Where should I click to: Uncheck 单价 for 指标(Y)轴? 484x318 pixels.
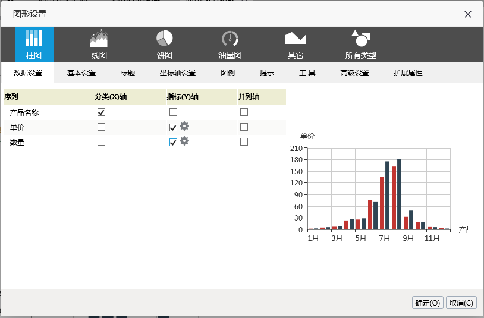(173, 127)
